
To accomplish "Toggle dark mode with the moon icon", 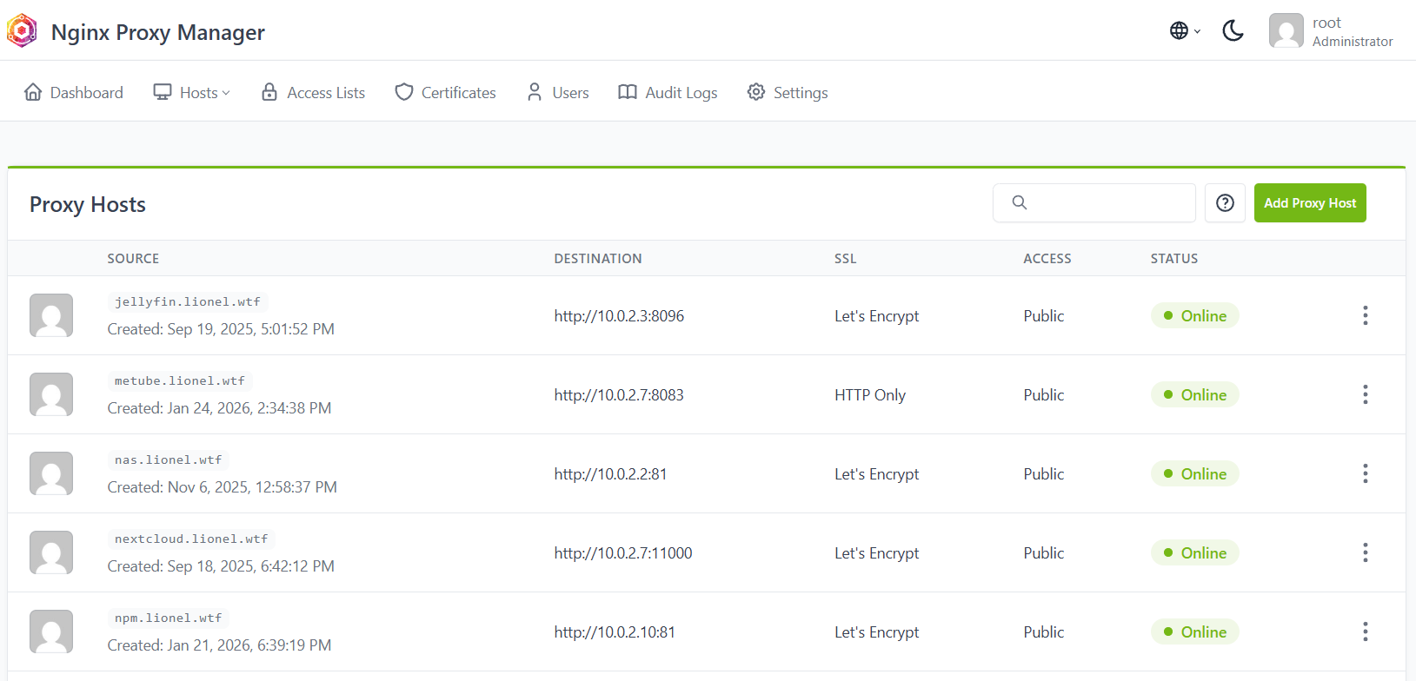I will [x=1233, y=31].
